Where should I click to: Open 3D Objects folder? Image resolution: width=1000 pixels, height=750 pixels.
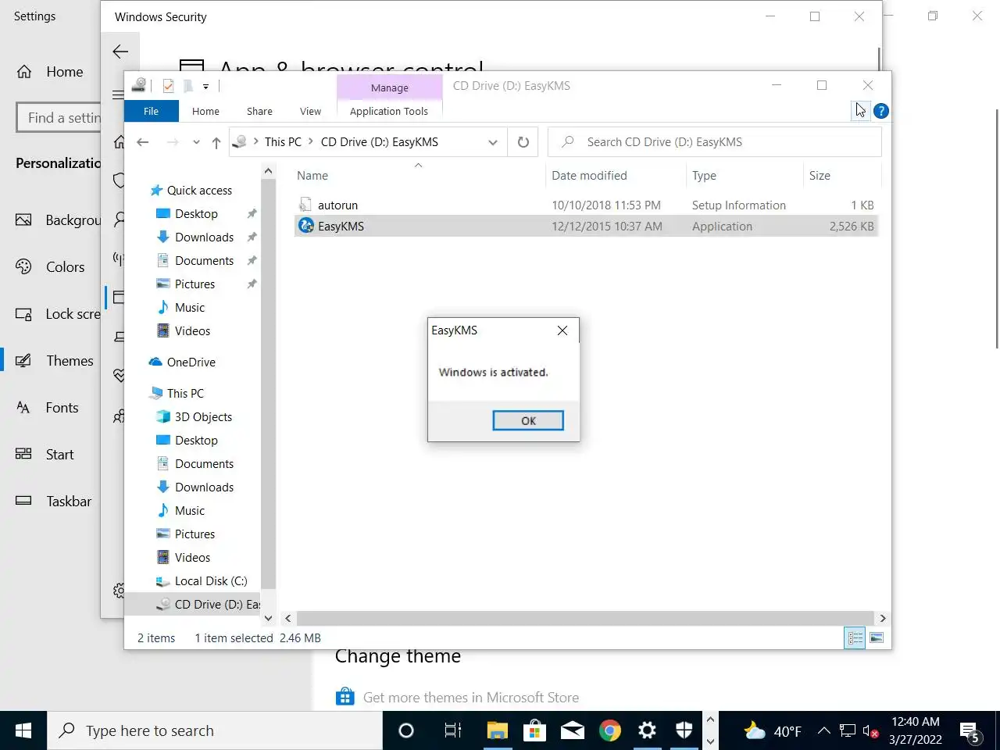pos(203,417)
